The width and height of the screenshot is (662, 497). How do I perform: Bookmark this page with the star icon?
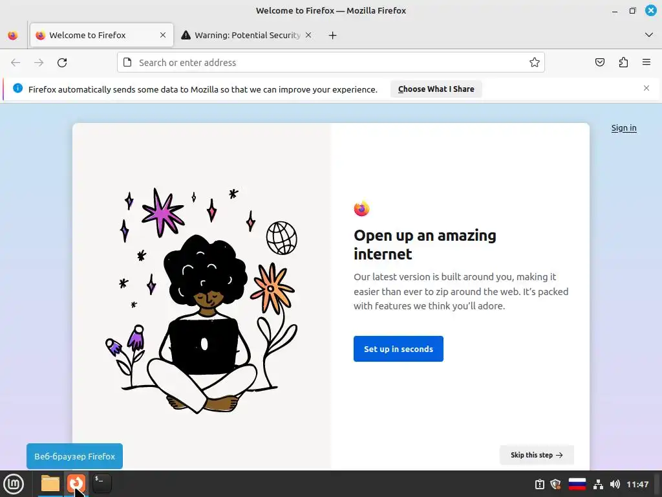535,63
